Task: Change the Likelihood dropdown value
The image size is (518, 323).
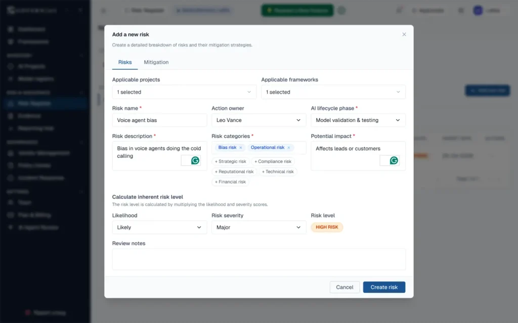Action: click(x=159, y=227)
